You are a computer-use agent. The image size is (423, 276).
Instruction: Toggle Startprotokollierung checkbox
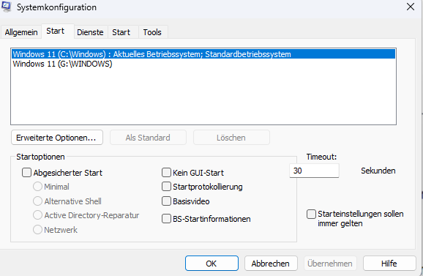coord(166,187)
